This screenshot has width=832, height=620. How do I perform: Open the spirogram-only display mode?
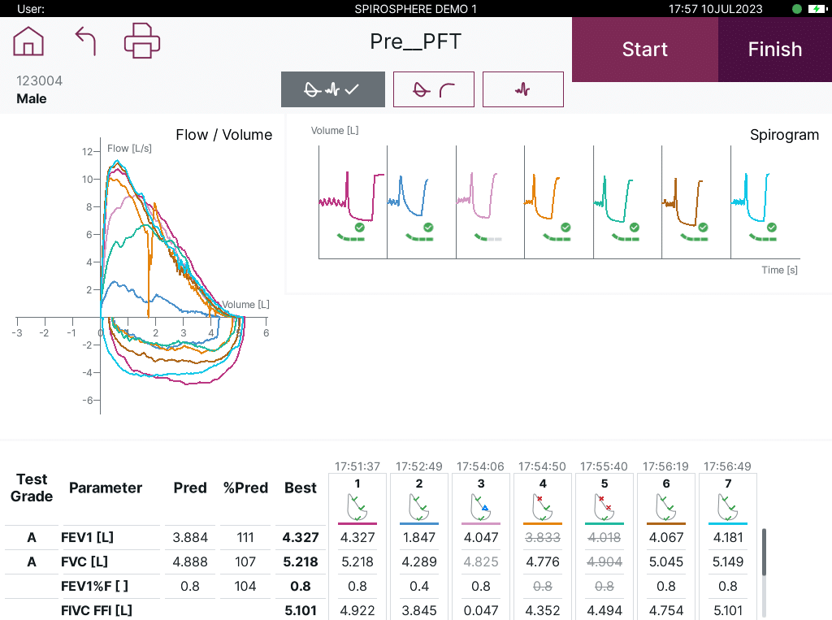(x=522, y=89)
